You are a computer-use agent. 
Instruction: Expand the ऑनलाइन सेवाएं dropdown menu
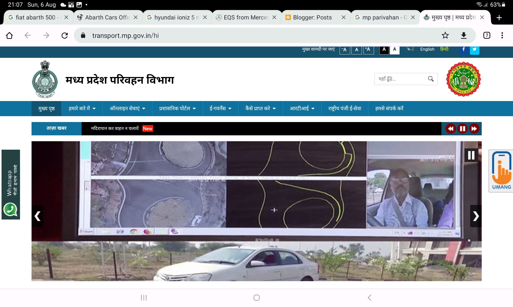(127, 108)
